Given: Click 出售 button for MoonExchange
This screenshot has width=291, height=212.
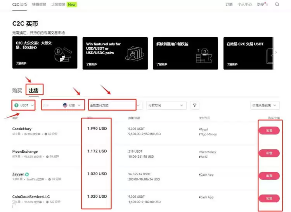Looking at the screenshot, I should 269,153.
